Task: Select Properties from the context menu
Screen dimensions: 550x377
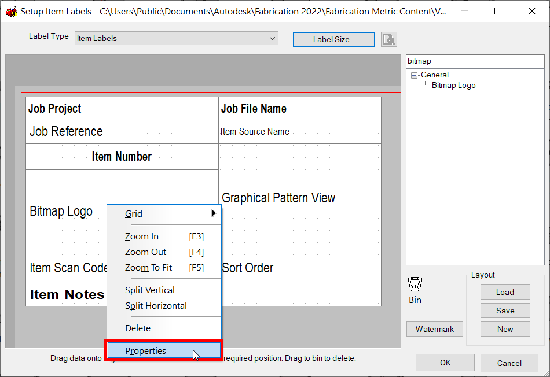Action: [145, 350]
